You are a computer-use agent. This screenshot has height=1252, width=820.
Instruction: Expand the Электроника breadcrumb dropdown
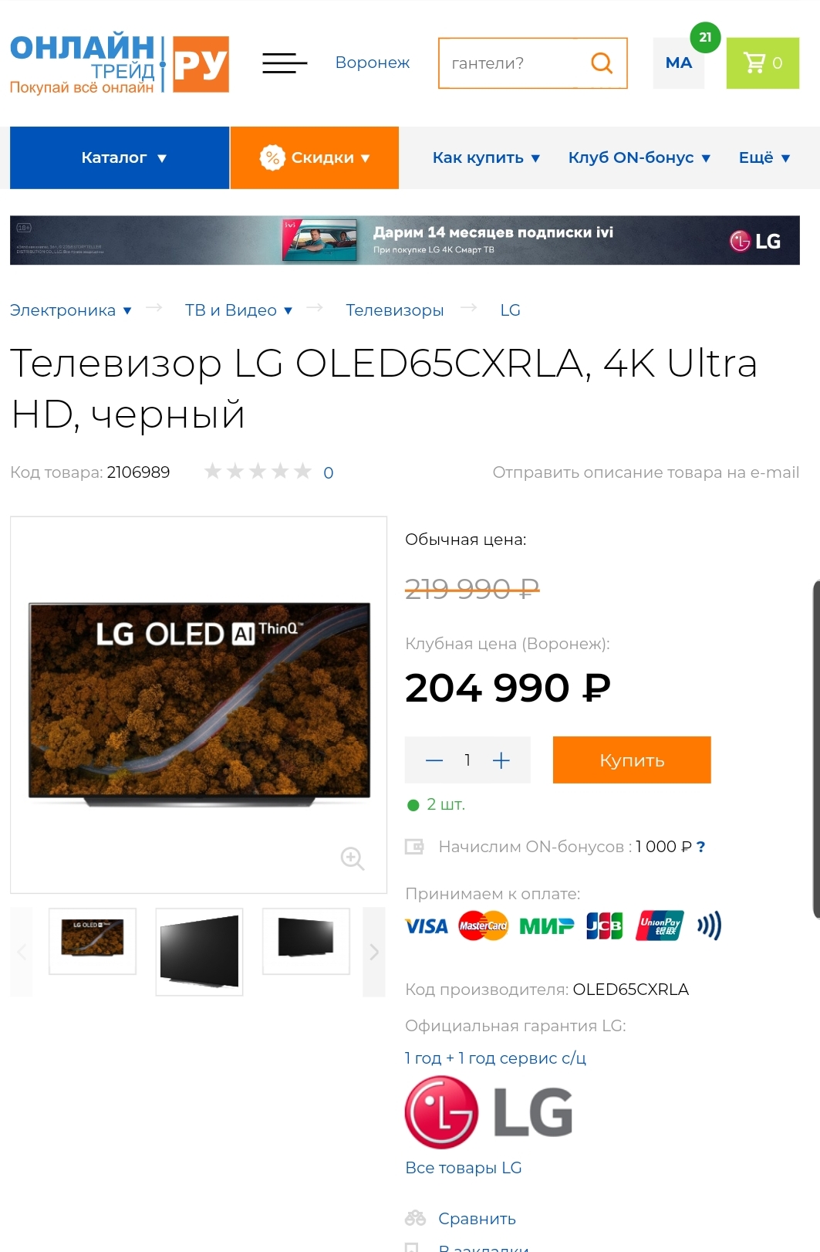[71, 310]
